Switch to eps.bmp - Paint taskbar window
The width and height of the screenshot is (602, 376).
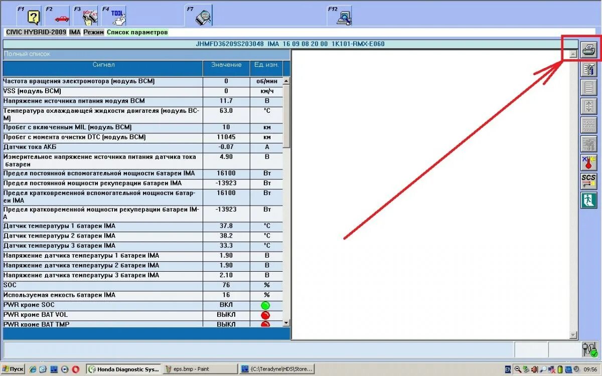[200, 369]
